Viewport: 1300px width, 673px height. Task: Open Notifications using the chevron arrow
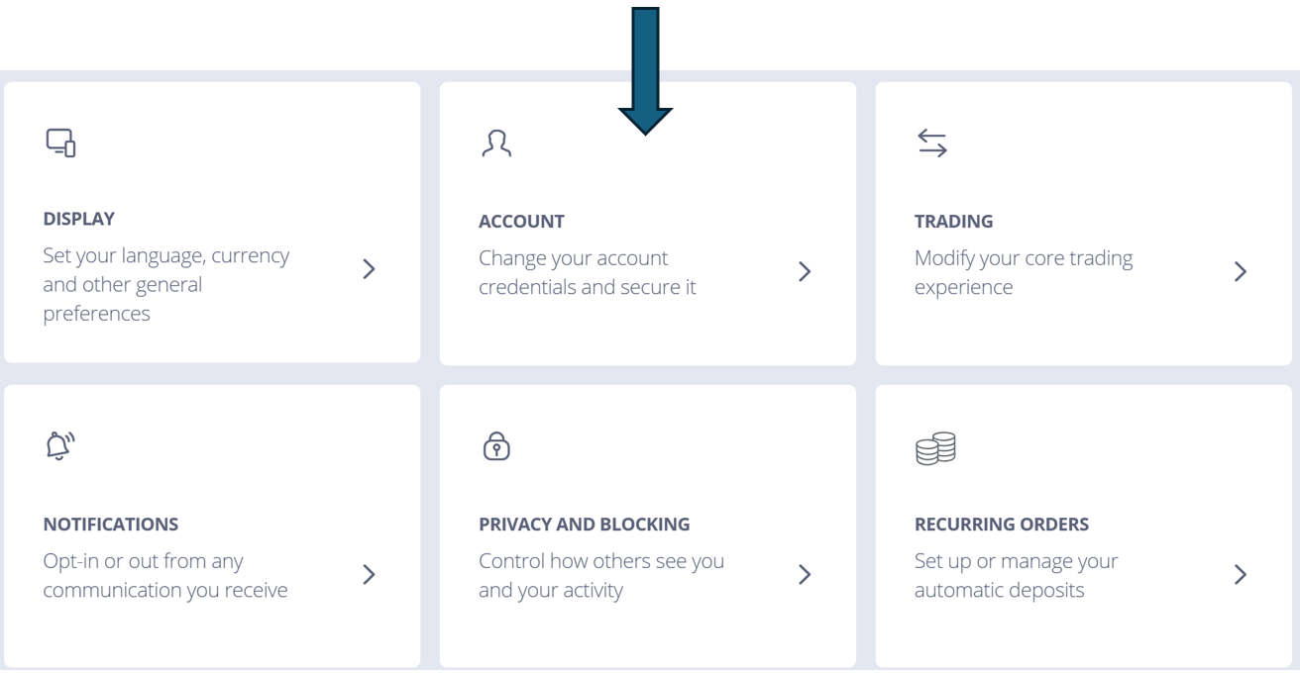coord(369,574)
